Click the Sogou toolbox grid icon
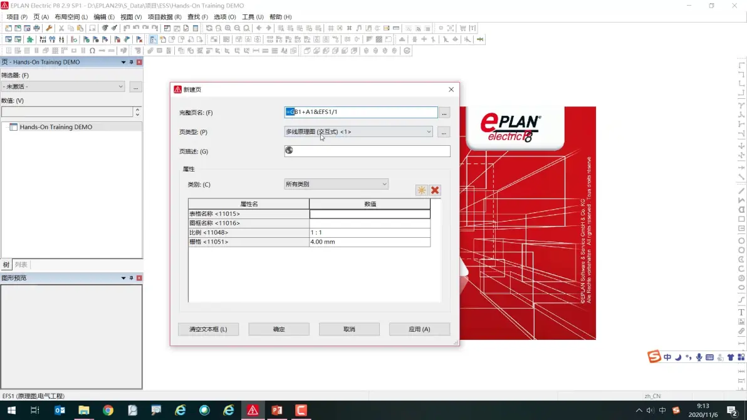 [x=741, y=357]
